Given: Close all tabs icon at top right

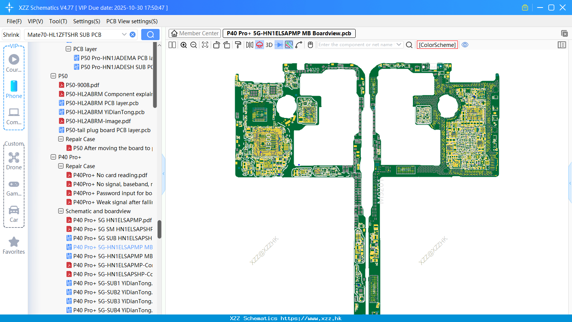Looking at the screenshot, I should pos(564,33).
